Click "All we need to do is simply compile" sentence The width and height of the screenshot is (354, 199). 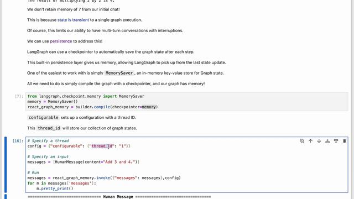[116, 83]
